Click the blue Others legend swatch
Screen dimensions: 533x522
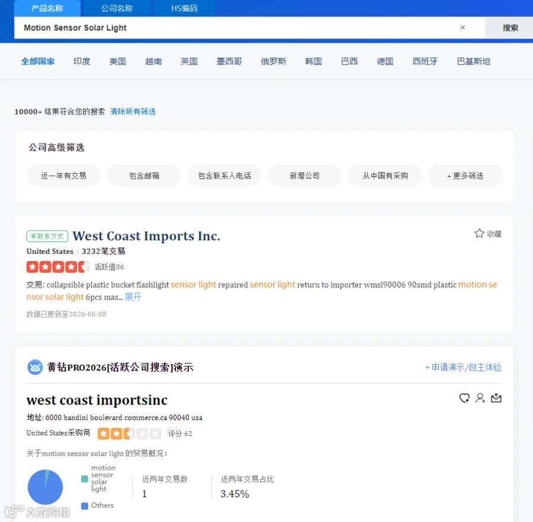(x=85, y=505)
